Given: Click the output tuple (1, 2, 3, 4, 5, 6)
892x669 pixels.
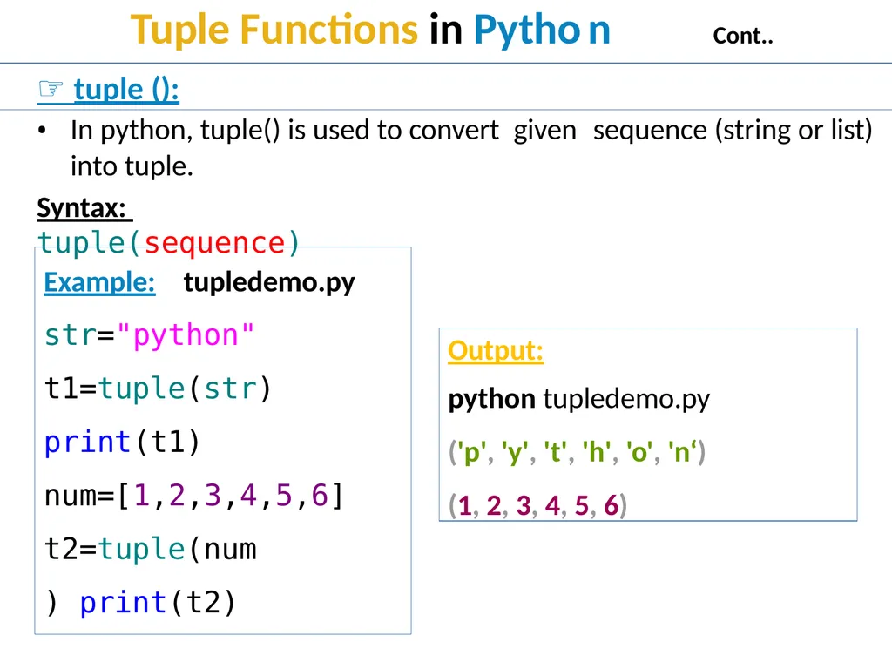Looking at the screenshot, I should [537, 505].
